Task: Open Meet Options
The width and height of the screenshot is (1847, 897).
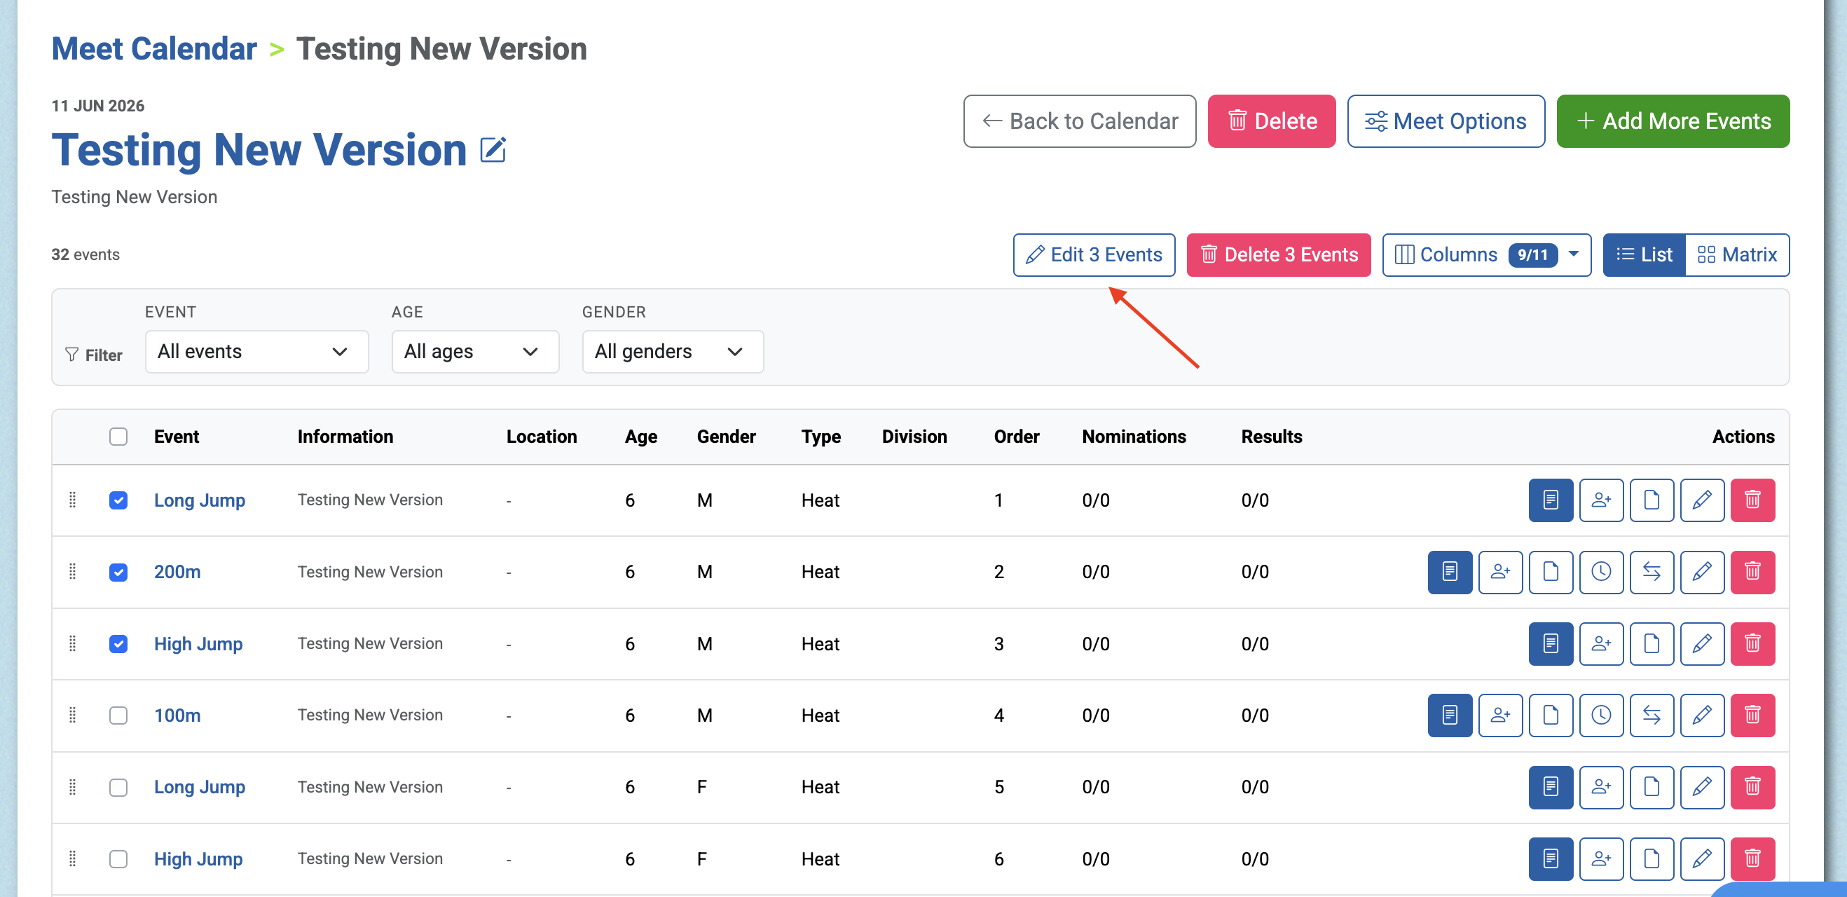Action: [1446, 121]
